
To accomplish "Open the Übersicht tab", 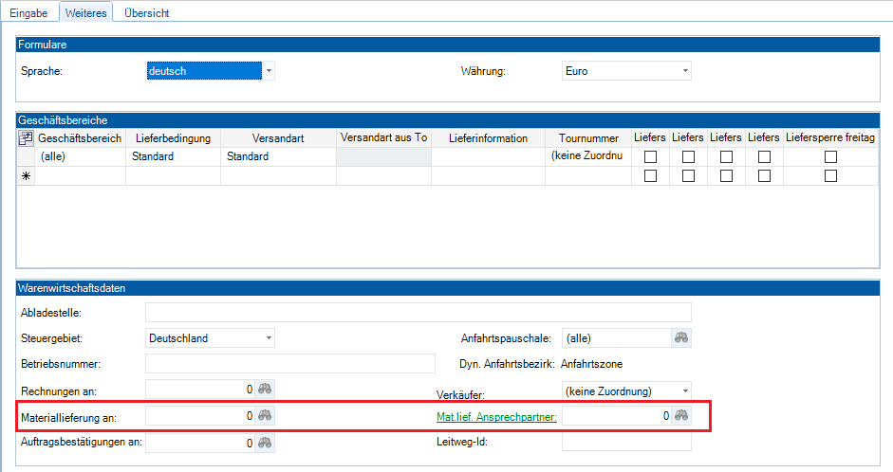I will pyautogui.click(x=149, y=12).
